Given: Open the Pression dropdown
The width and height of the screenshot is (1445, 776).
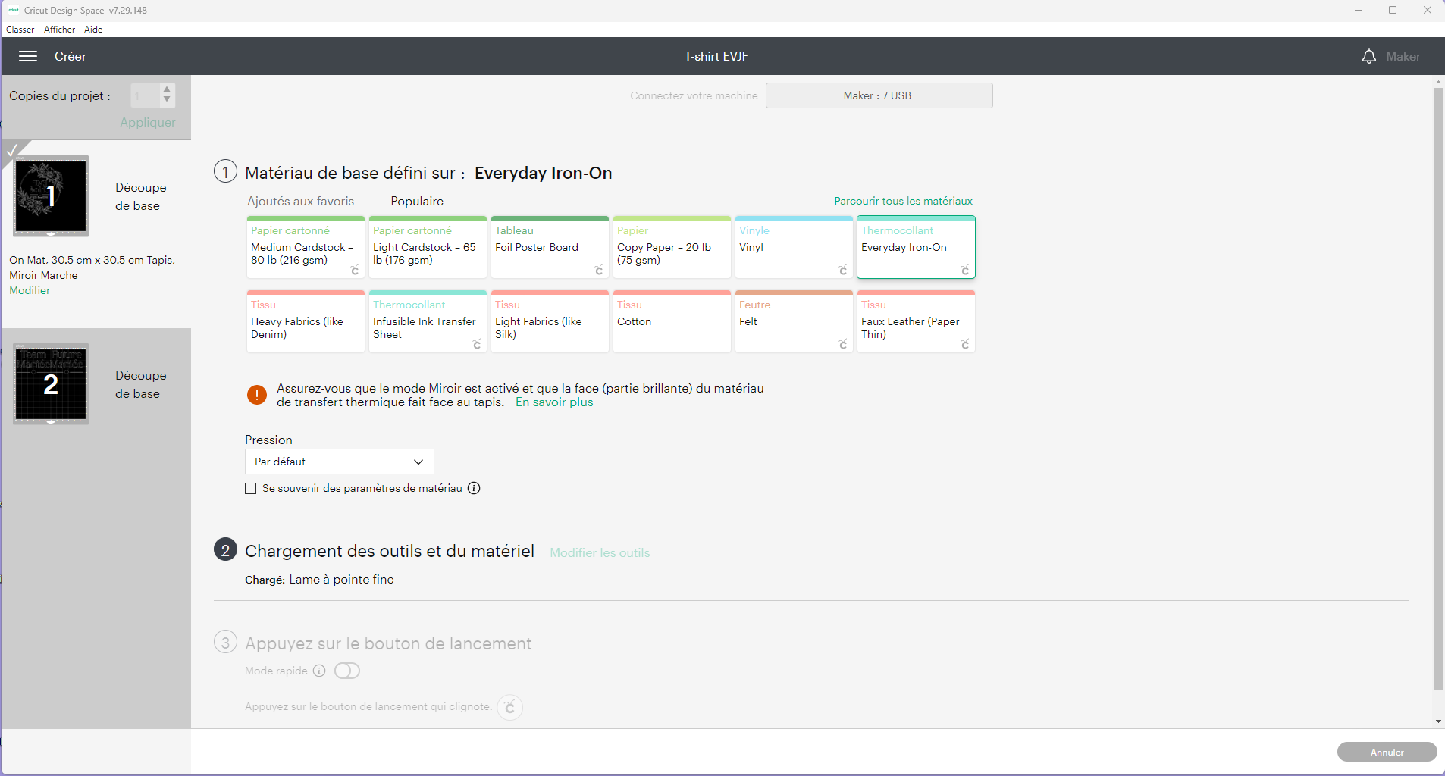Looking at the screenshot, I should [340, 462].
